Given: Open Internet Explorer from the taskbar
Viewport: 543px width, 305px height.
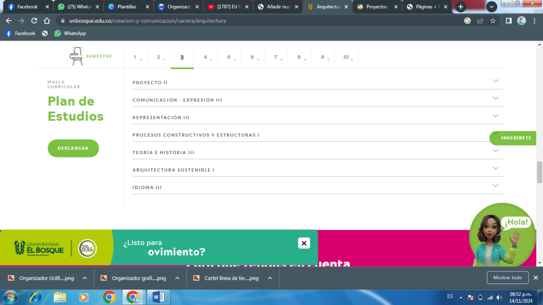Looking at the screenshot, I should coord(36,297).
